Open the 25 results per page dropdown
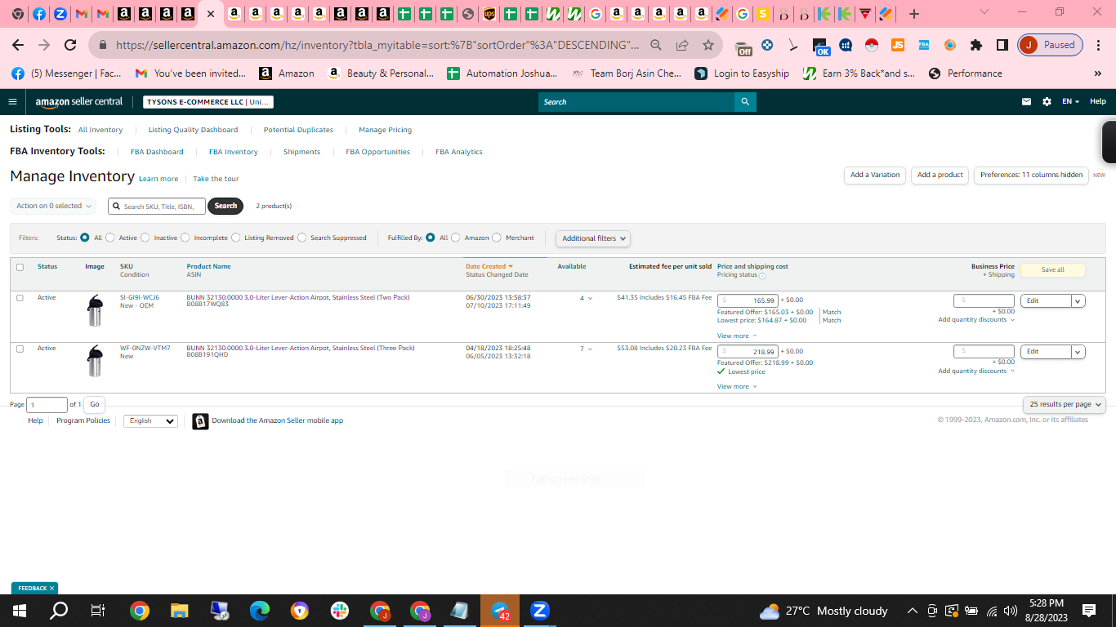Screen dimensions: 1116x627 pos(1064,404)
